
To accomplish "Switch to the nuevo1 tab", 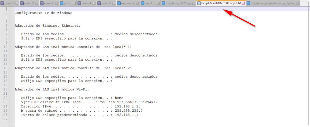I will coord(9,3).
